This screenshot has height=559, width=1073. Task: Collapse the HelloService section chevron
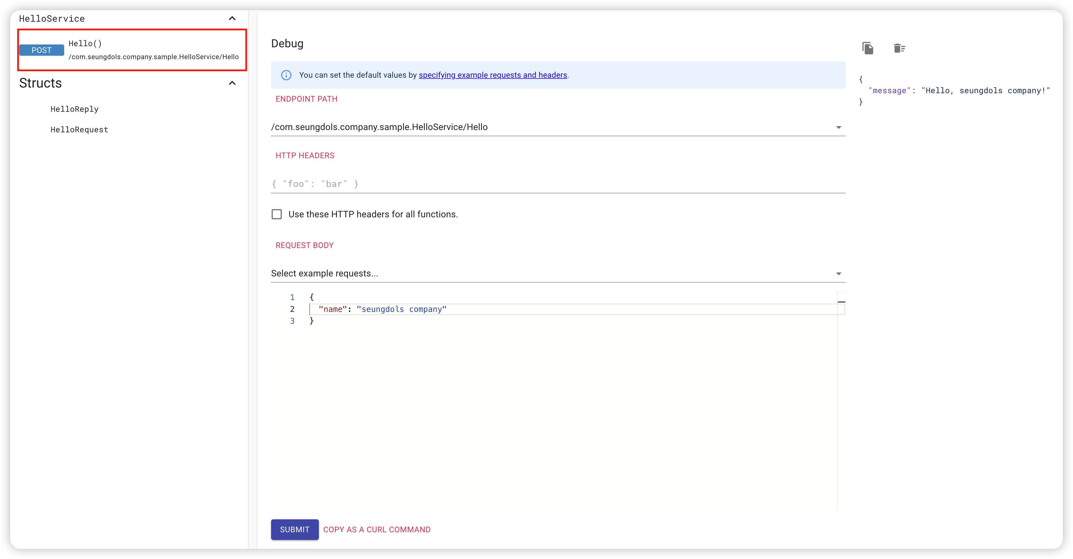click(233, 18)
